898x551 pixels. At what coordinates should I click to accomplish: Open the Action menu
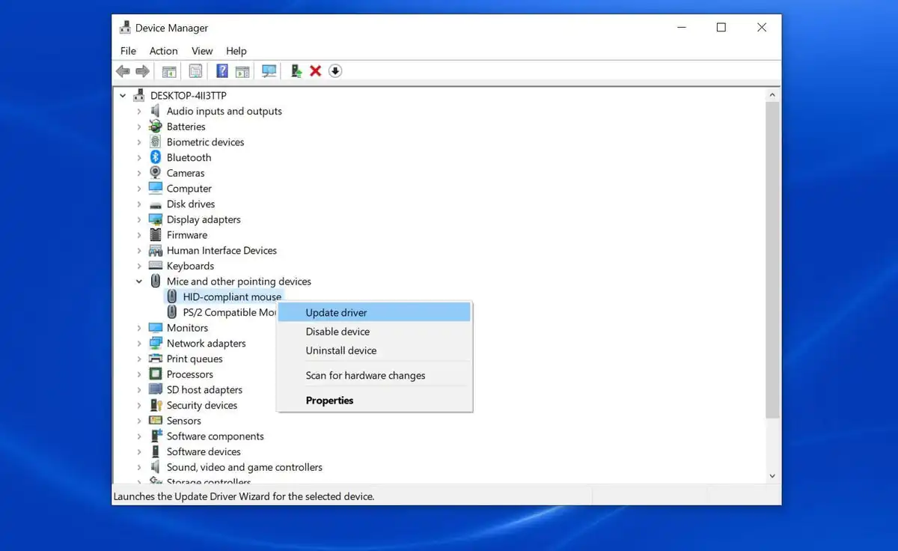tap(163, 50)
